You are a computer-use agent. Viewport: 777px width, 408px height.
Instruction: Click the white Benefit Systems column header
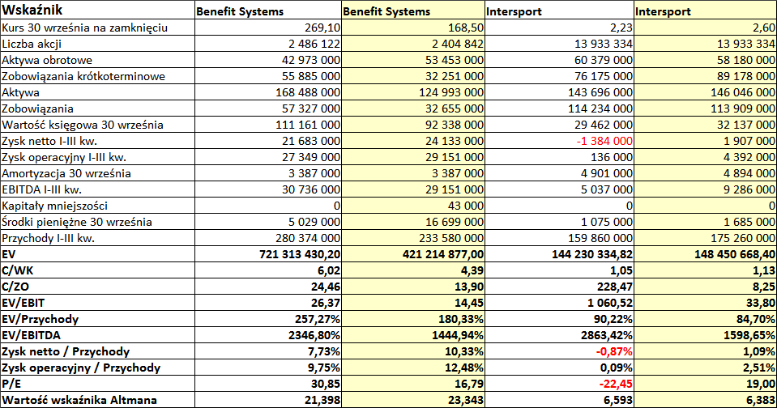click(x=268, y=10)
